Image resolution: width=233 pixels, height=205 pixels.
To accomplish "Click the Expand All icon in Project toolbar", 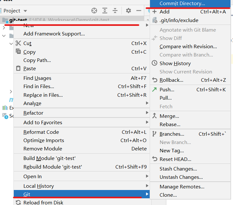I will coord(105,11).
